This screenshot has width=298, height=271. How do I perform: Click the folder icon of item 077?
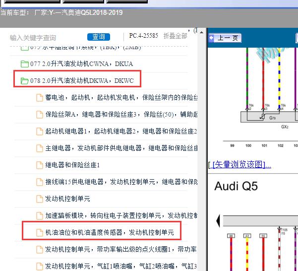click(x=24, y=64)
